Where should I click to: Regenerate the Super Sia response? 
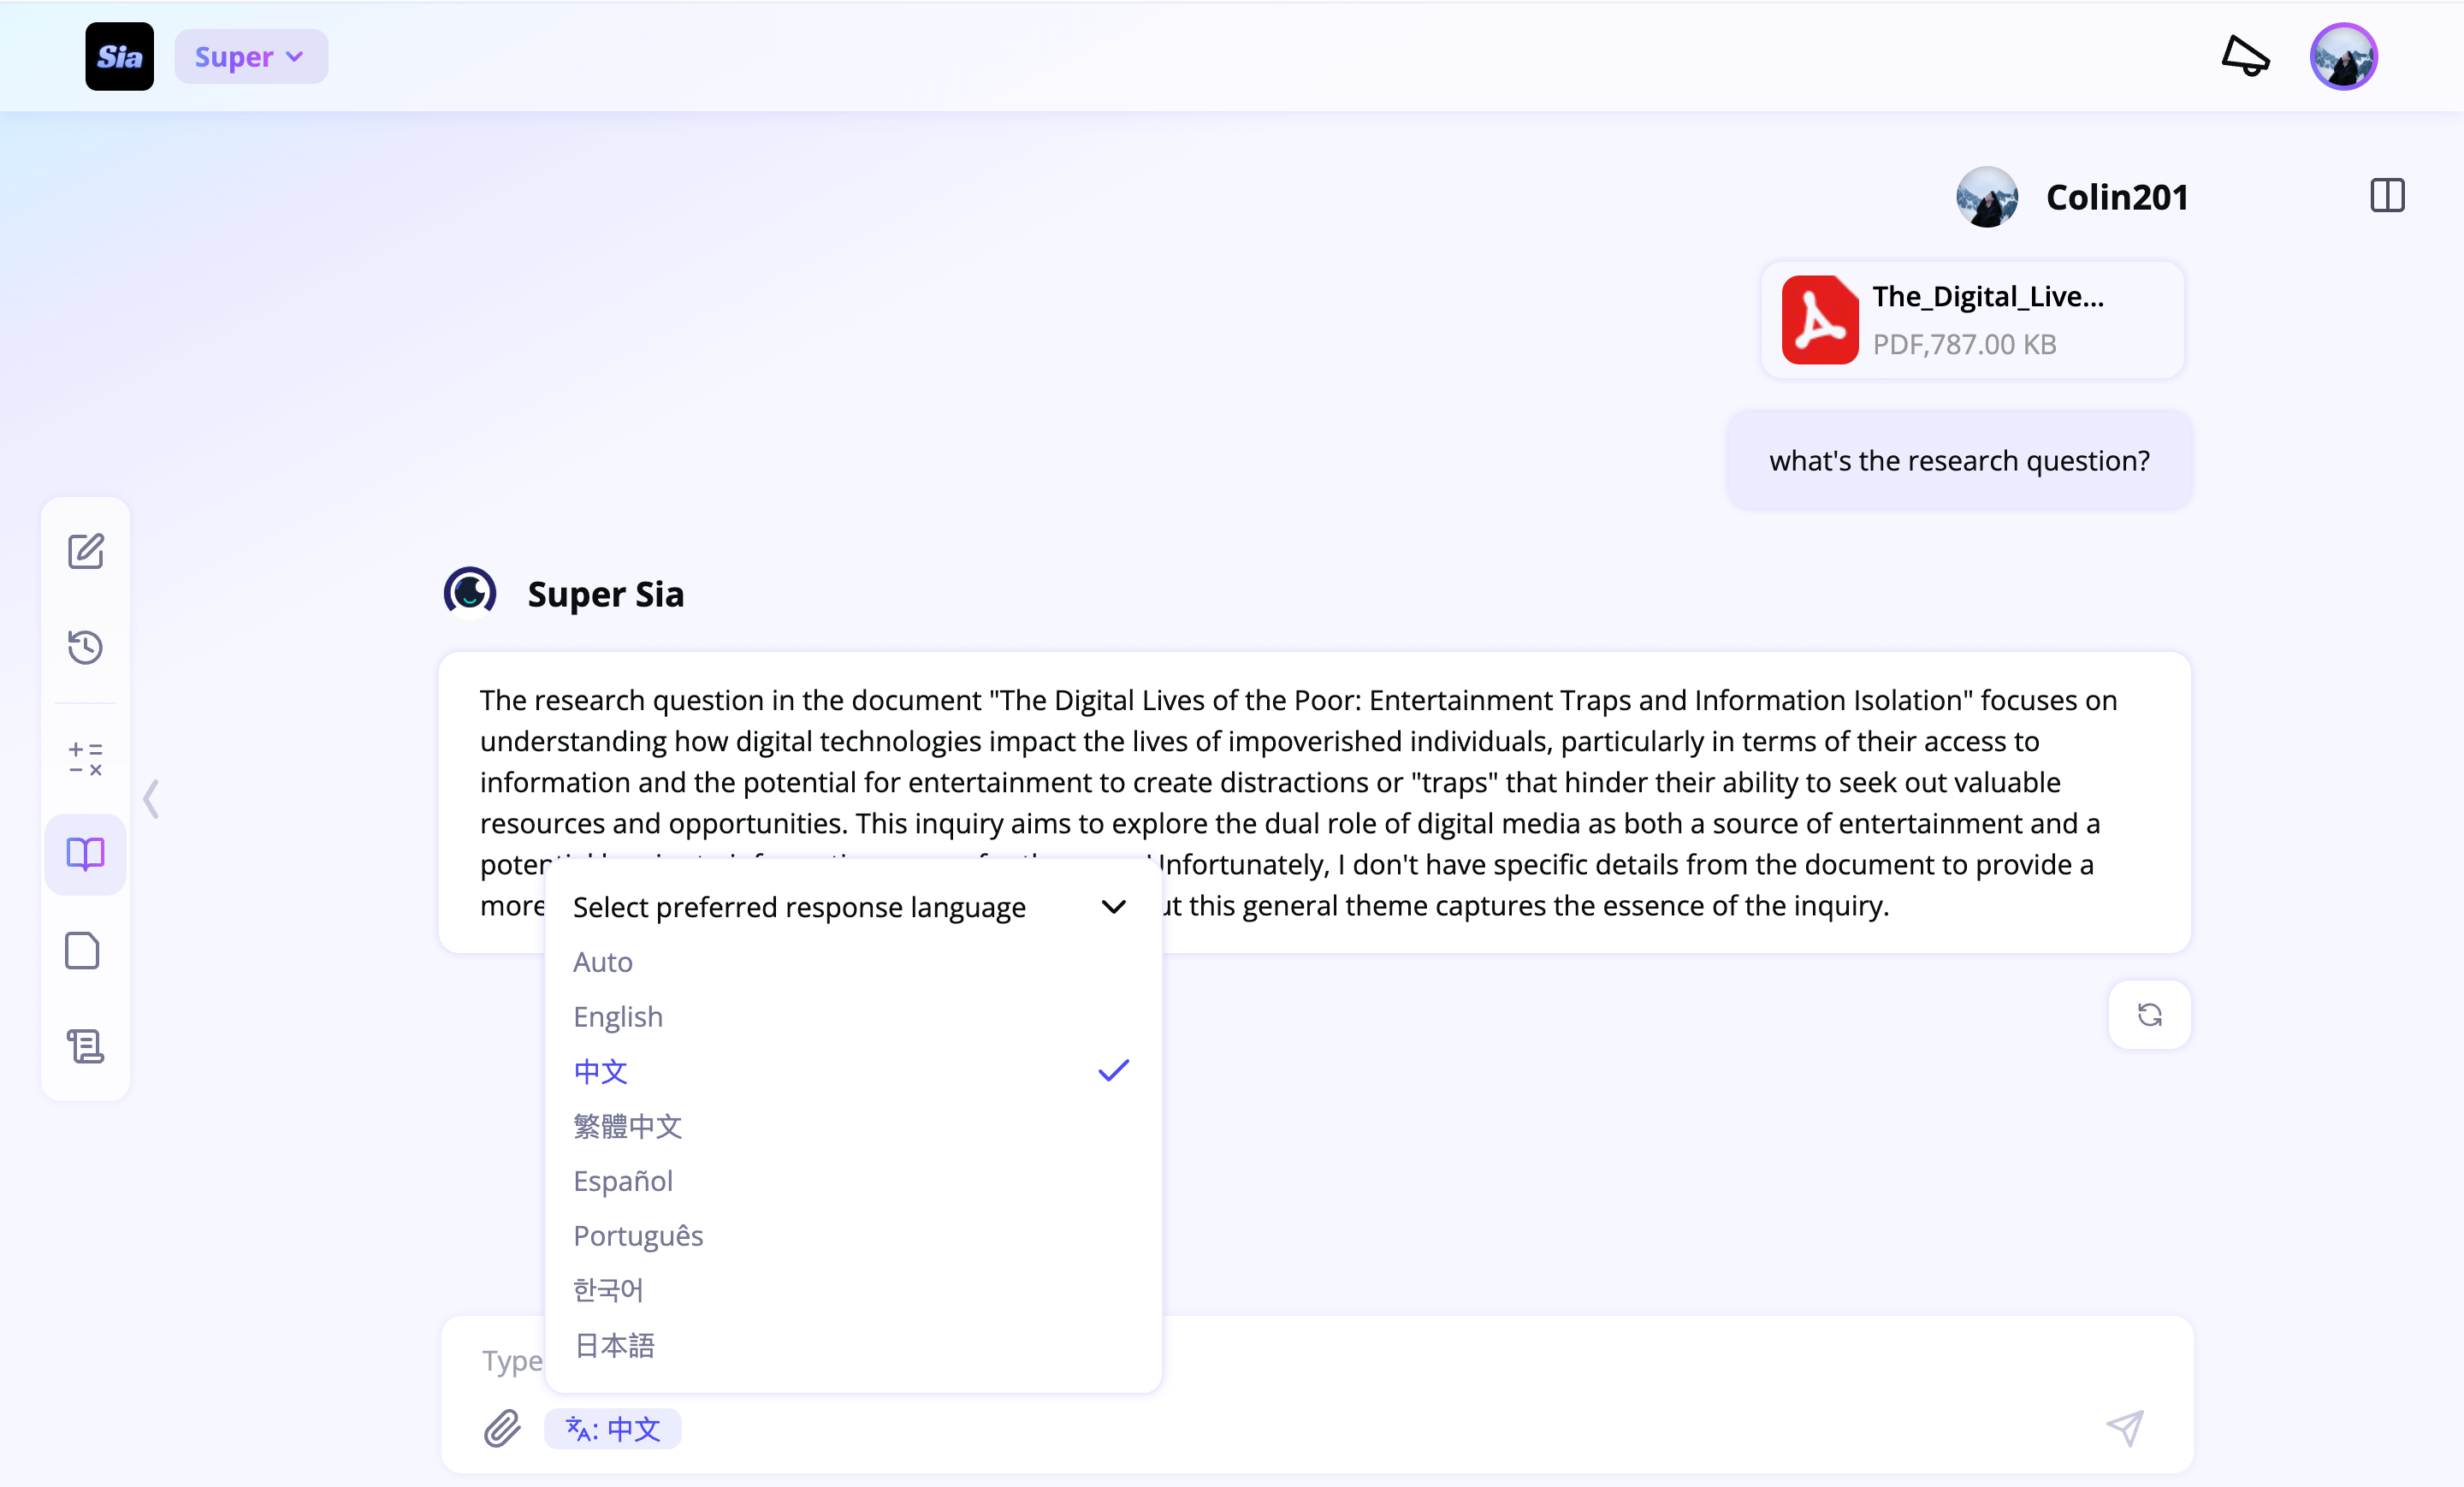coord(2149,1015)
